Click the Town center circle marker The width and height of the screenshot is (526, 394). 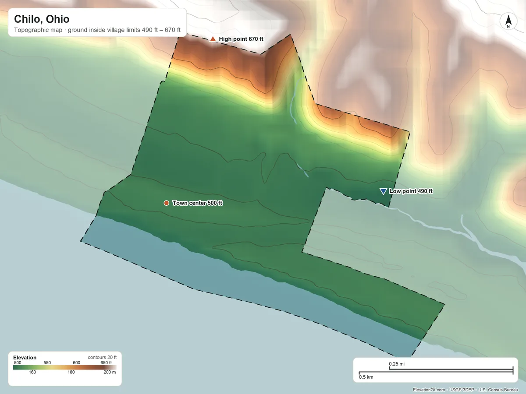[166, 203]
